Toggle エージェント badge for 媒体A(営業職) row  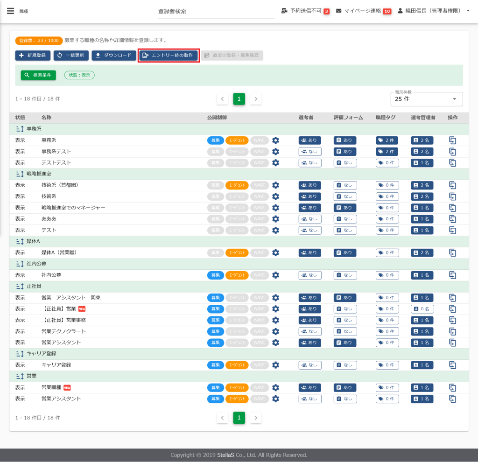[237, 252]
